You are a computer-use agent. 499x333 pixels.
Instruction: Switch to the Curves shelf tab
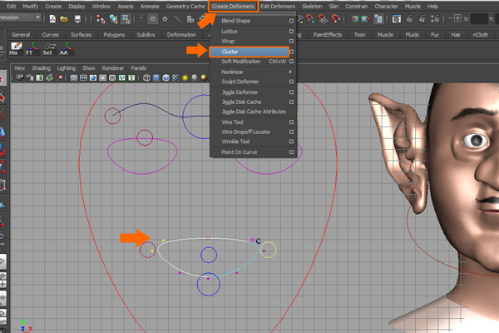tap(50, 35)
